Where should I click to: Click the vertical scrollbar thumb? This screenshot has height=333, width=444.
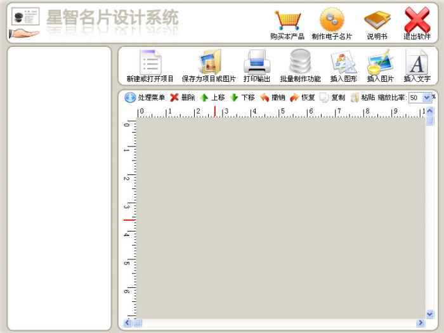430,121
